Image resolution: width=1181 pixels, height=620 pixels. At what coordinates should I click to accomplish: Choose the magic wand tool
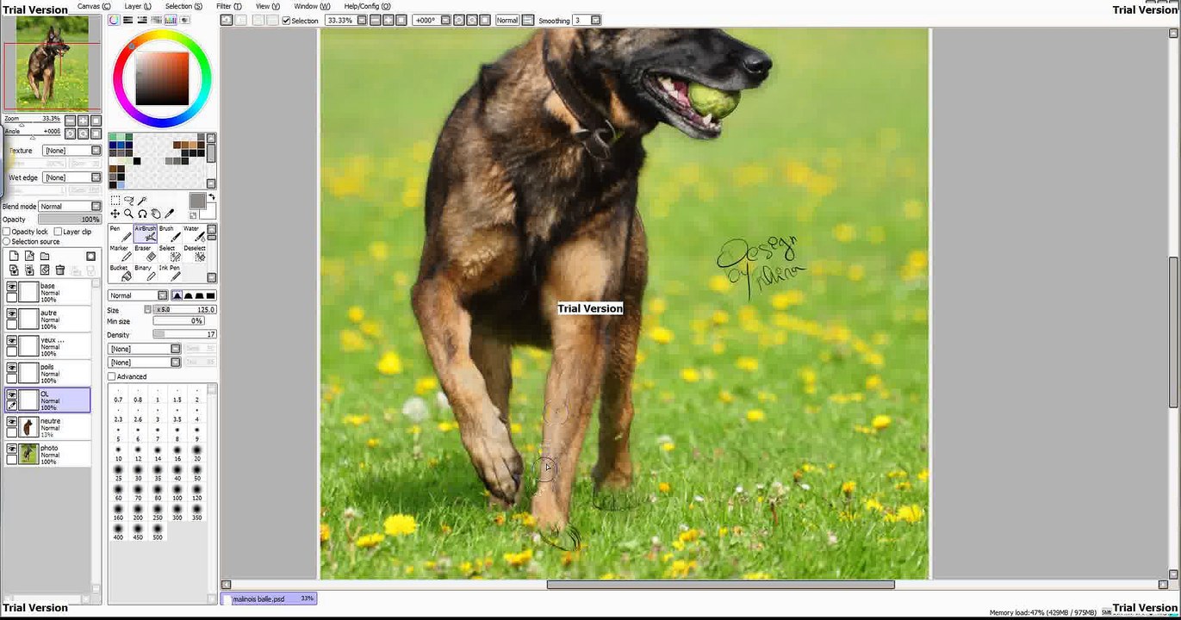[x=142, y=201]
